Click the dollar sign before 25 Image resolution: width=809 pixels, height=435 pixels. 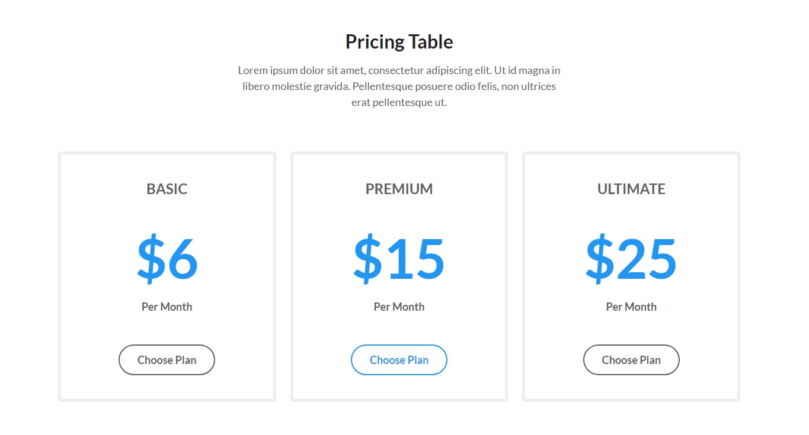point(600,259)
